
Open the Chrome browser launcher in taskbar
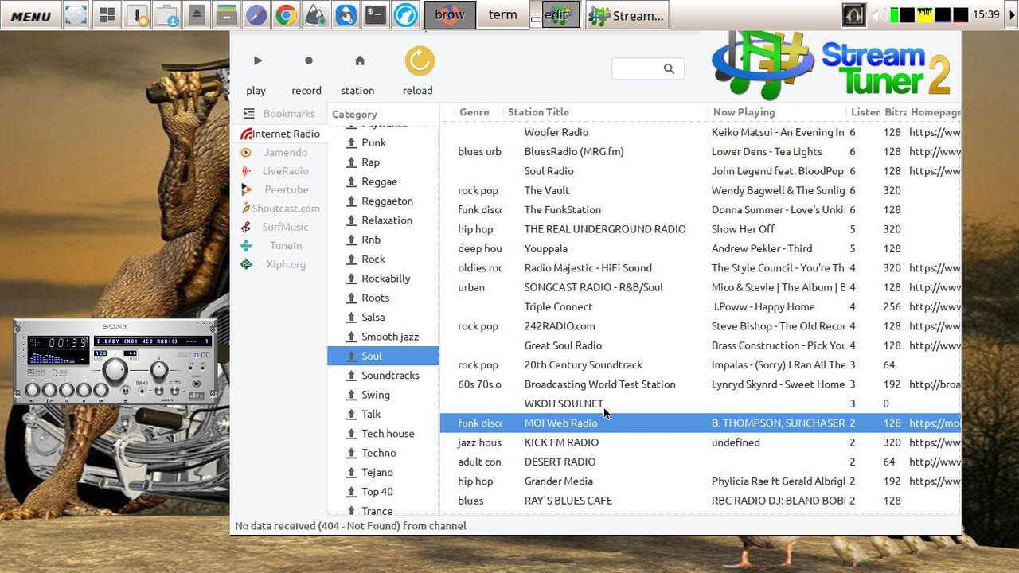tap(287, 15)
